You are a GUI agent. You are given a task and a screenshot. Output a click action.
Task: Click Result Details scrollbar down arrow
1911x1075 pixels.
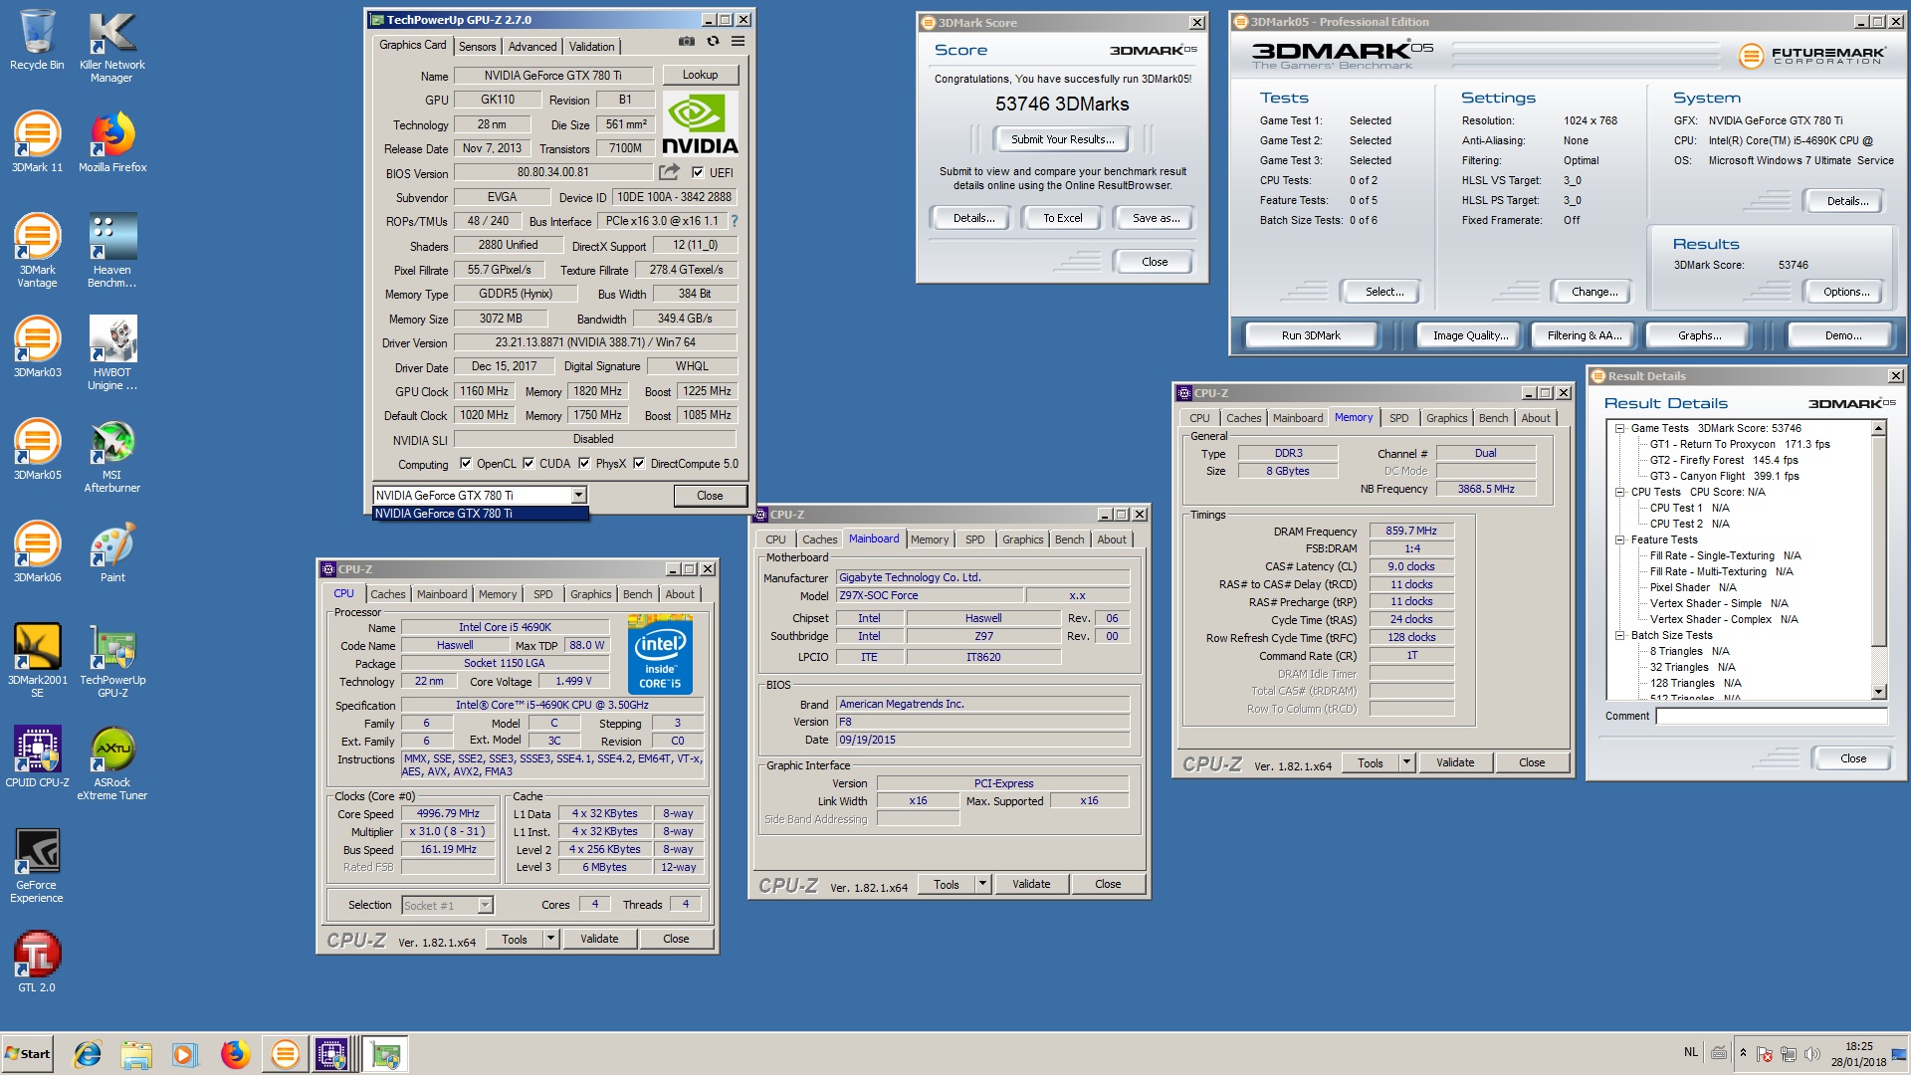pyautogui.click(x=1878, y=692)
